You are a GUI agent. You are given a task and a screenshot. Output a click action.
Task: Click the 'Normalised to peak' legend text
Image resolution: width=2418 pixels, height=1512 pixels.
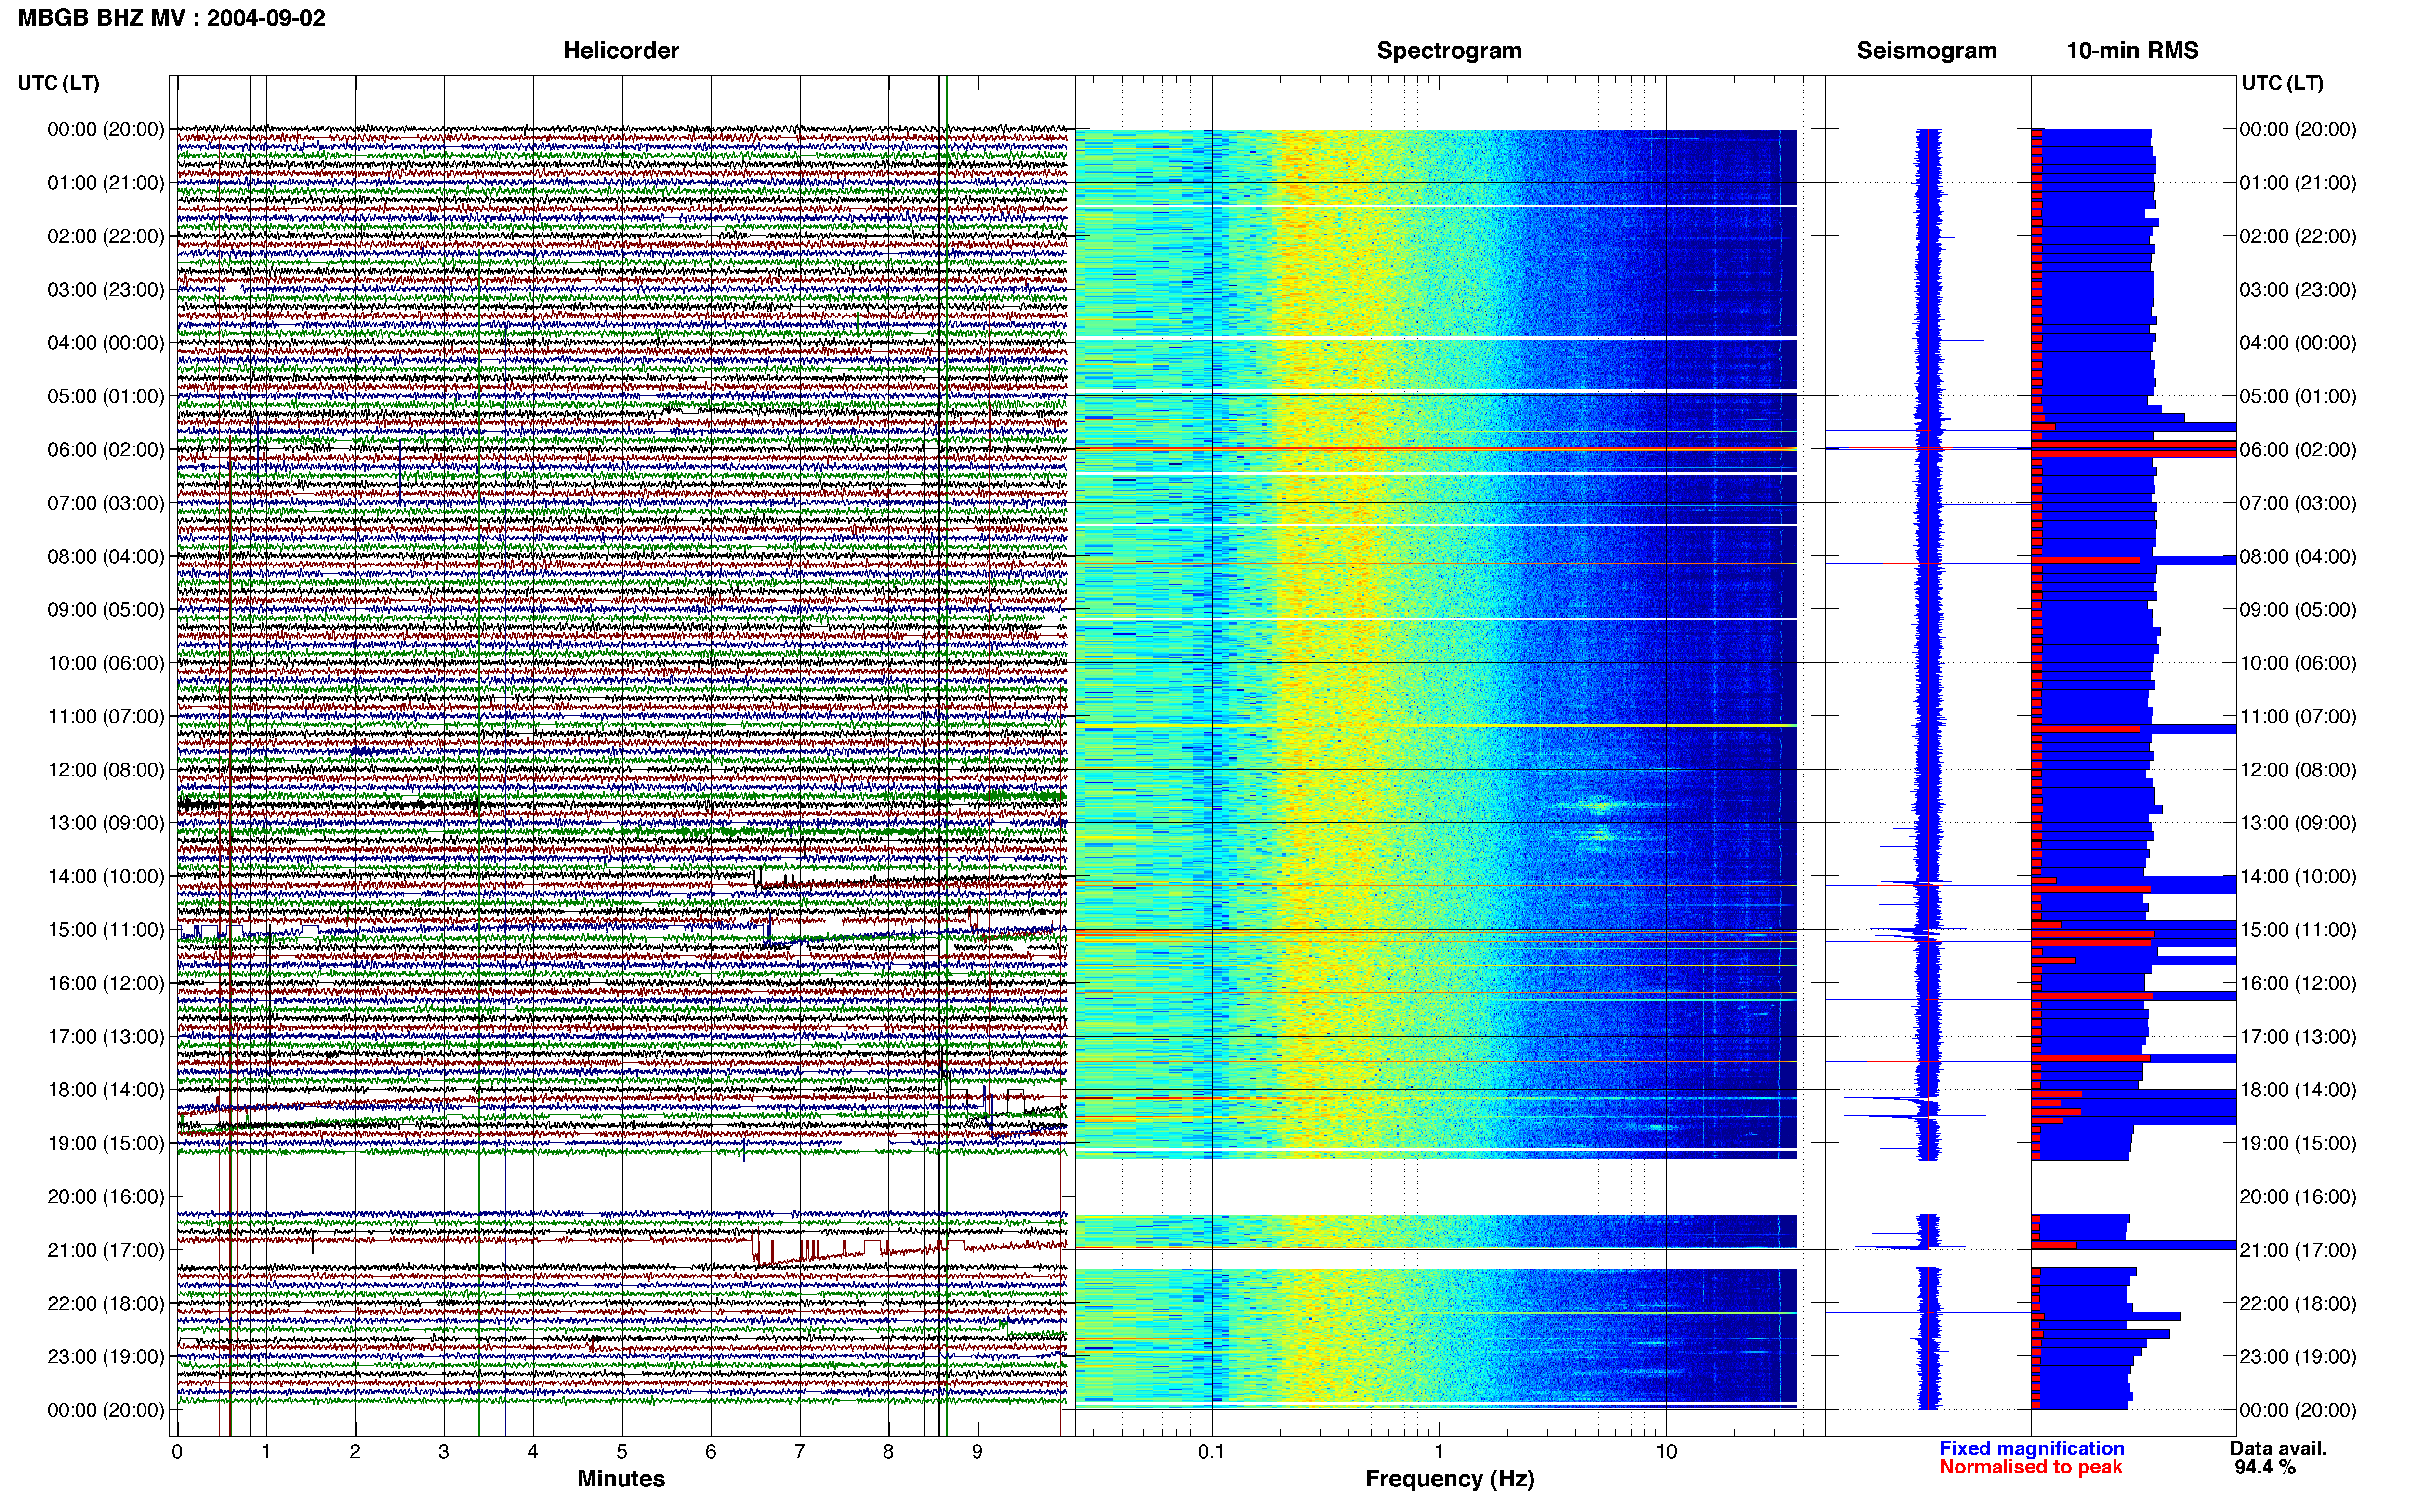2030,1467
